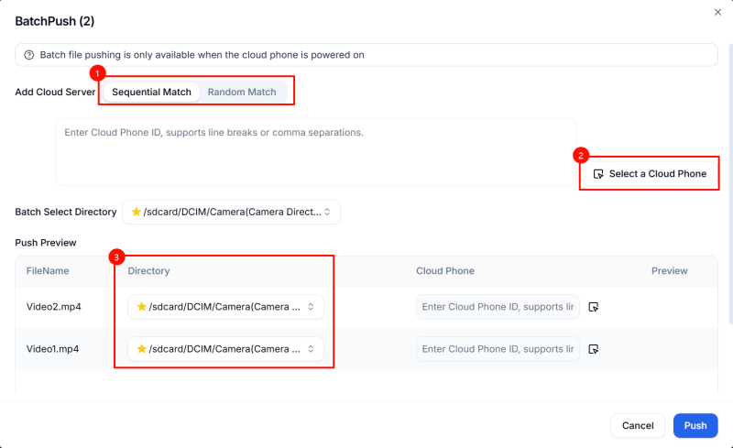Expand the Batch Select Directory dropdown arrow
Screen dimensions: 733x448
tap(330, 212)
